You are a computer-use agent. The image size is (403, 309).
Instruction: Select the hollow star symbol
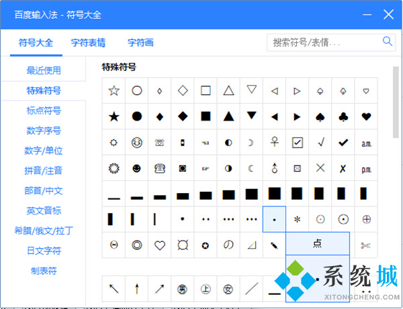click(114, 90)
